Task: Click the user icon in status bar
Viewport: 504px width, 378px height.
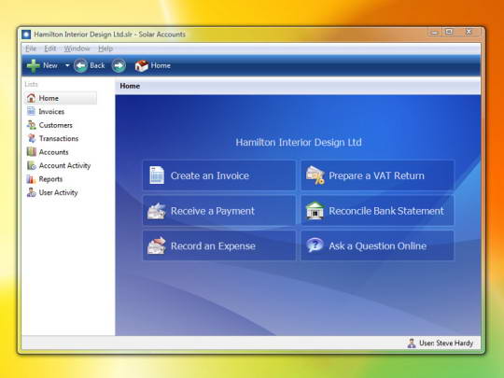Action: [412, 343]
